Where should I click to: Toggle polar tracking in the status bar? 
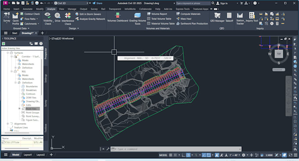[x=188, y=155]
